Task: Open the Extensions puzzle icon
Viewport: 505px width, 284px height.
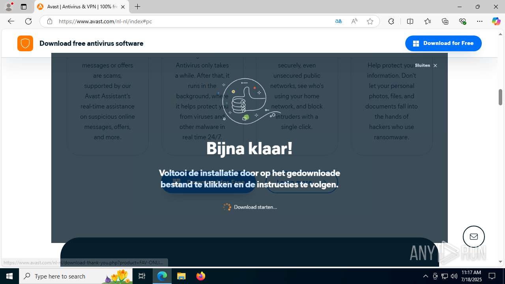Action: [x=391, y=21]
